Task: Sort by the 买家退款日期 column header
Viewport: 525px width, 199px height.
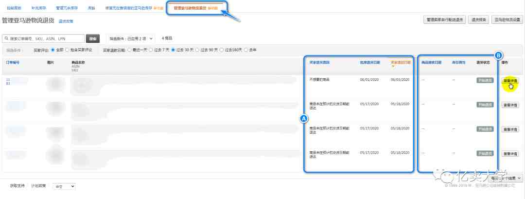Action: point(401,62)
